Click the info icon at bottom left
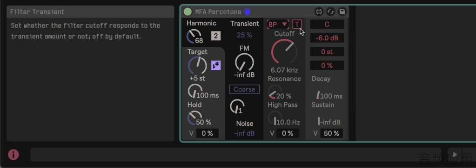Viewport: 476px width, 168px height. (13, 155)
